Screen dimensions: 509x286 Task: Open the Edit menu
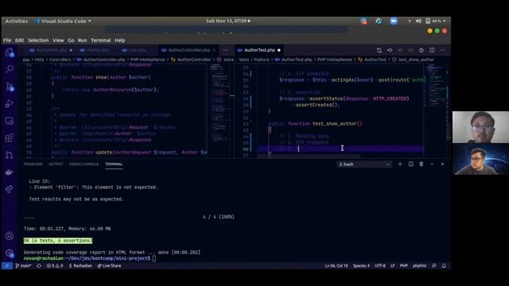pyautogui.click(x=19, y=41)
